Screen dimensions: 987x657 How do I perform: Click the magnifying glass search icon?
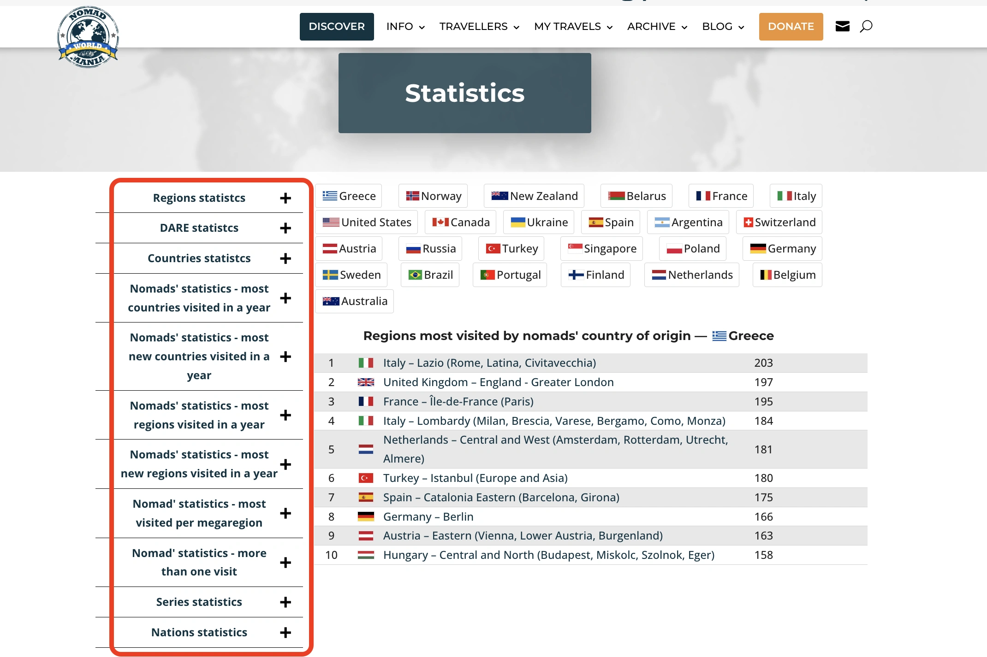[x=866, y=26]
